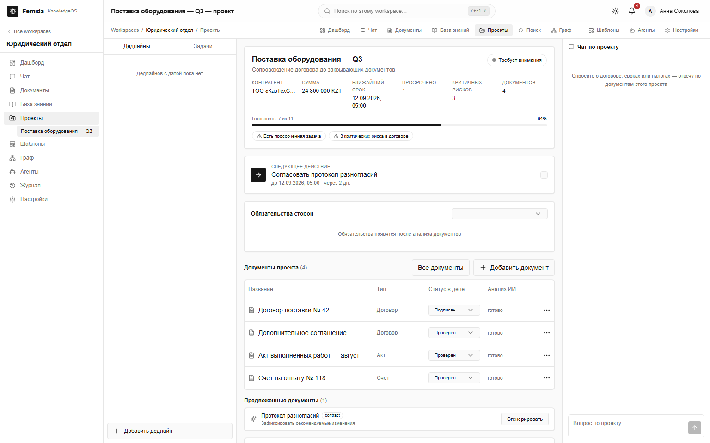
Task: Open Шаблоны in the top navigation
Action: point(604,30)
